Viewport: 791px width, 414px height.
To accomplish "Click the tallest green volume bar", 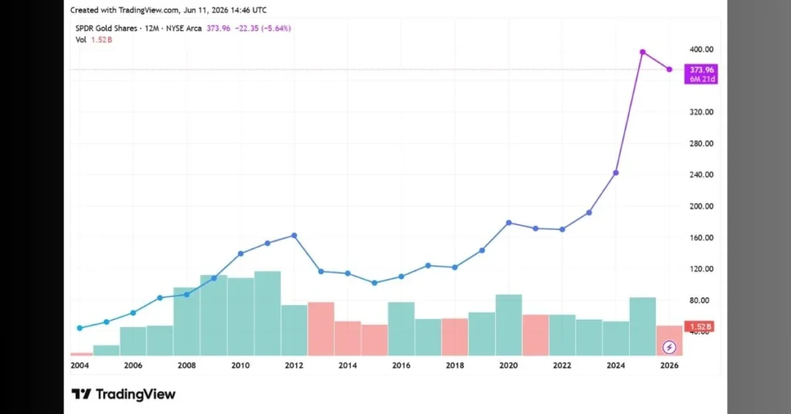I will point(267,314).
